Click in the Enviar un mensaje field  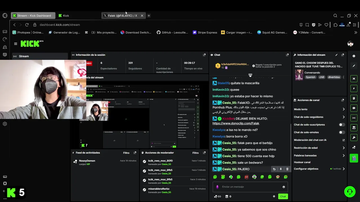[x=250, y=187]
